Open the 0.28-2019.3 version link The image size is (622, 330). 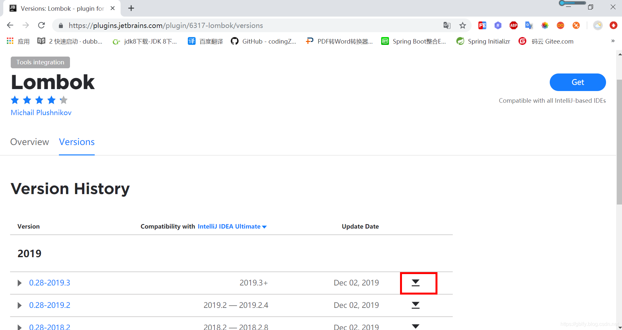pyautogui.click(x=50, y=283)
